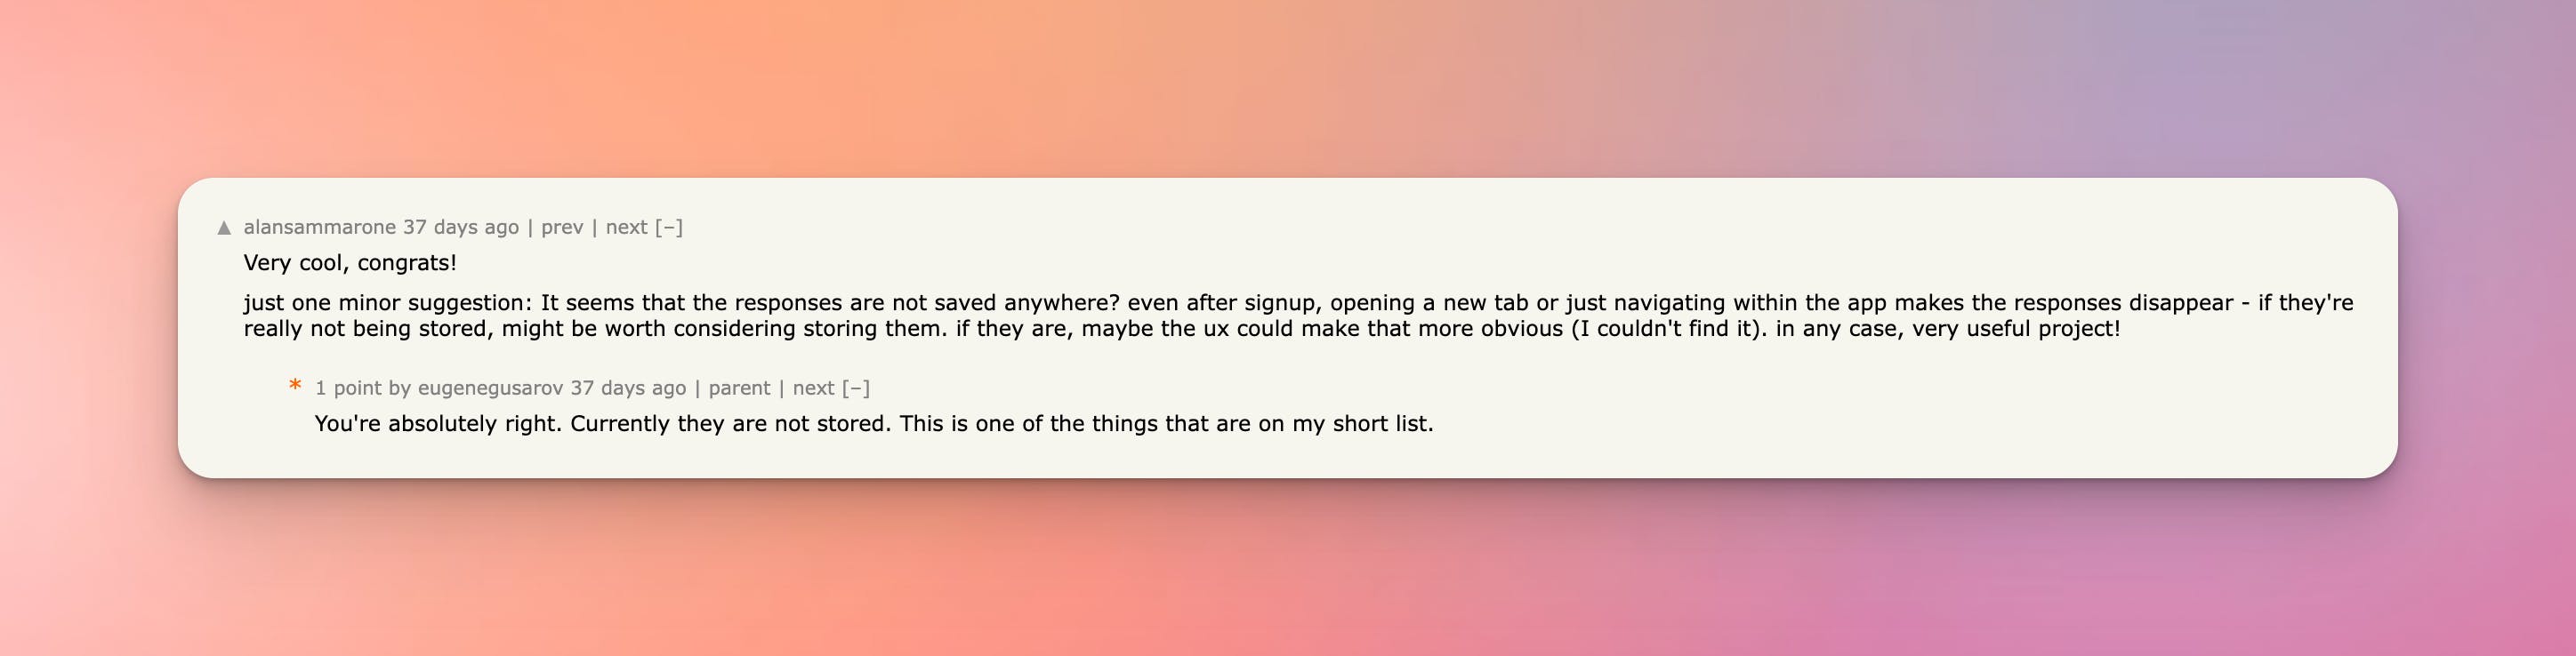Image resolution: width=2576 pixels, height=656 pixels.
Task: Click the "You're absolutely right" reply text
Action: [x=439, y=424]
